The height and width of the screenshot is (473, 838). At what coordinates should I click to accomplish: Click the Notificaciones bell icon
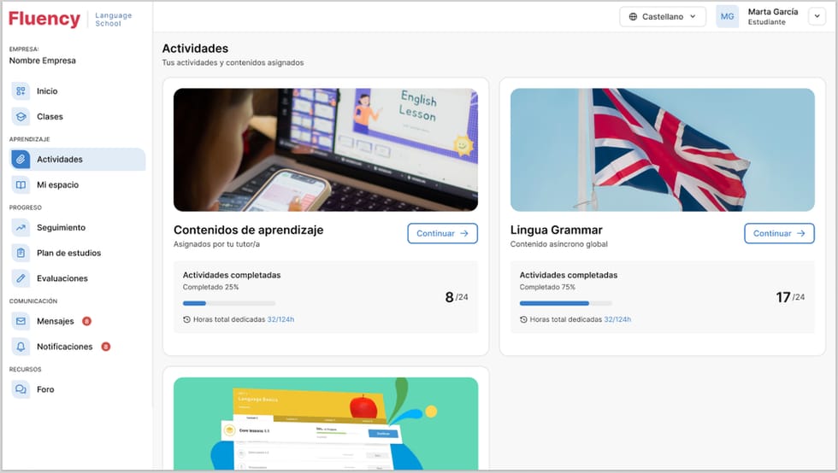coord(21,347)
